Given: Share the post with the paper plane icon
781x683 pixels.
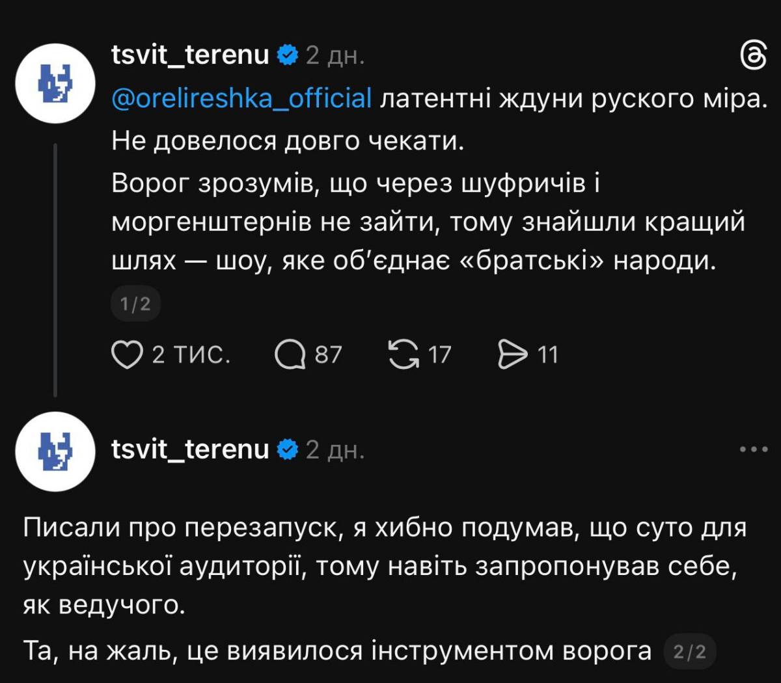Looking at the screenshot, I should coord(513,355).
